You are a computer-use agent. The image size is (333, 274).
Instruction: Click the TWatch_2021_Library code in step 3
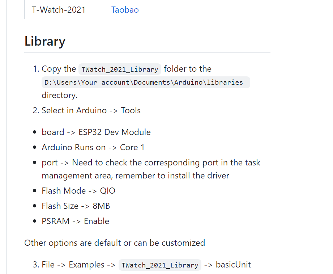(160, 265)
